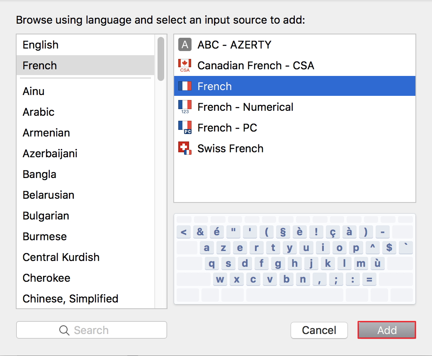
Task: Click the é key on keyboard preview
Action: [216, 232]
